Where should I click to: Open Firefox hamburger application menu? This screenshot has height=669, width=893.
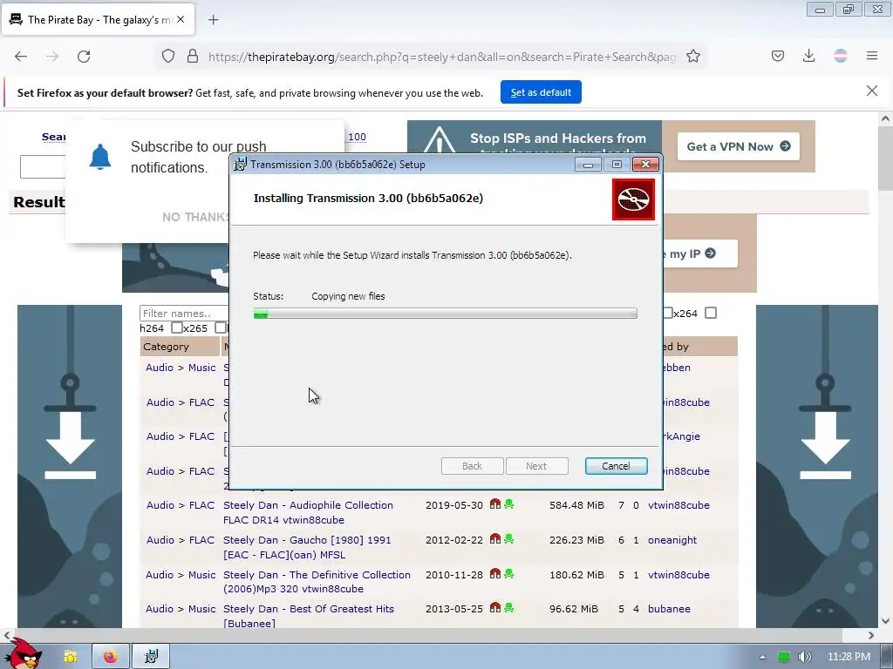pos(872,56)
